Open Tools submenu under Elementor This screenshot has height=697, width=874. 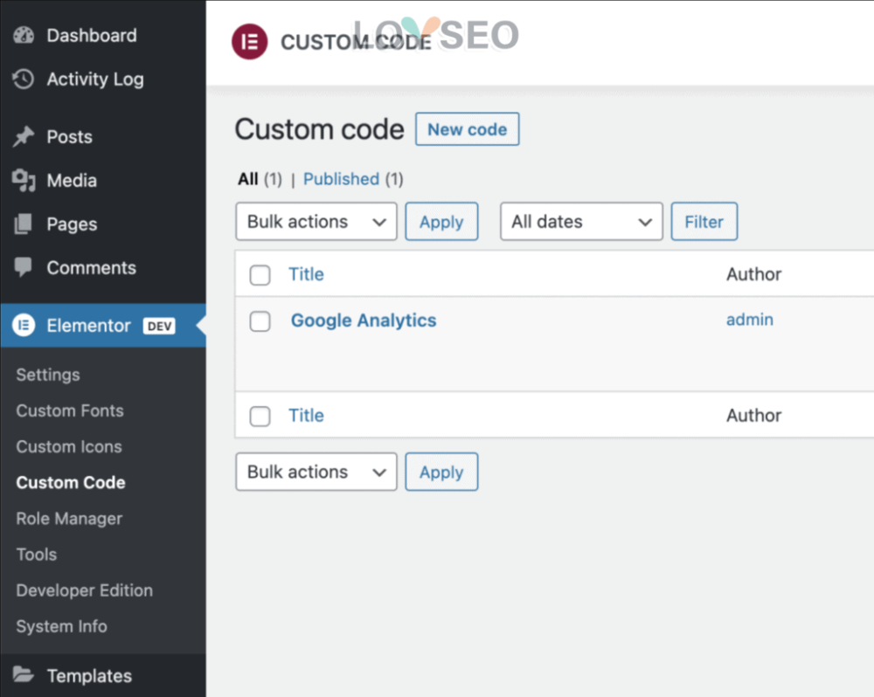(36, 555)
